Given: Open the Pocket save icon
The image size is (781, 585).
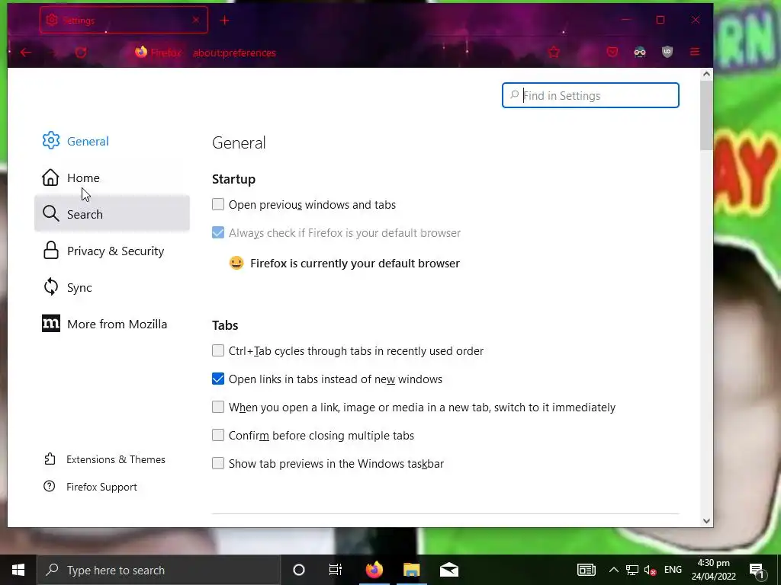Looking at the screenshot, I should pos(612,52).
